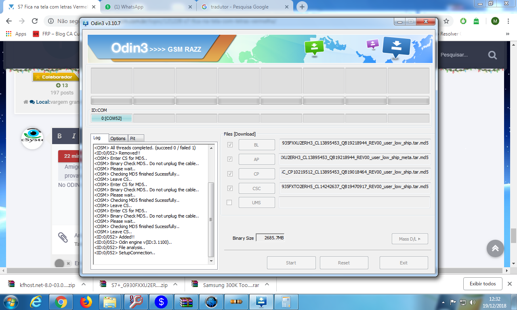Image resolution: width=517 pixels, height=310 pixels.
Task: Click the Start button in Odin3
Action: (x=291, y=263)
